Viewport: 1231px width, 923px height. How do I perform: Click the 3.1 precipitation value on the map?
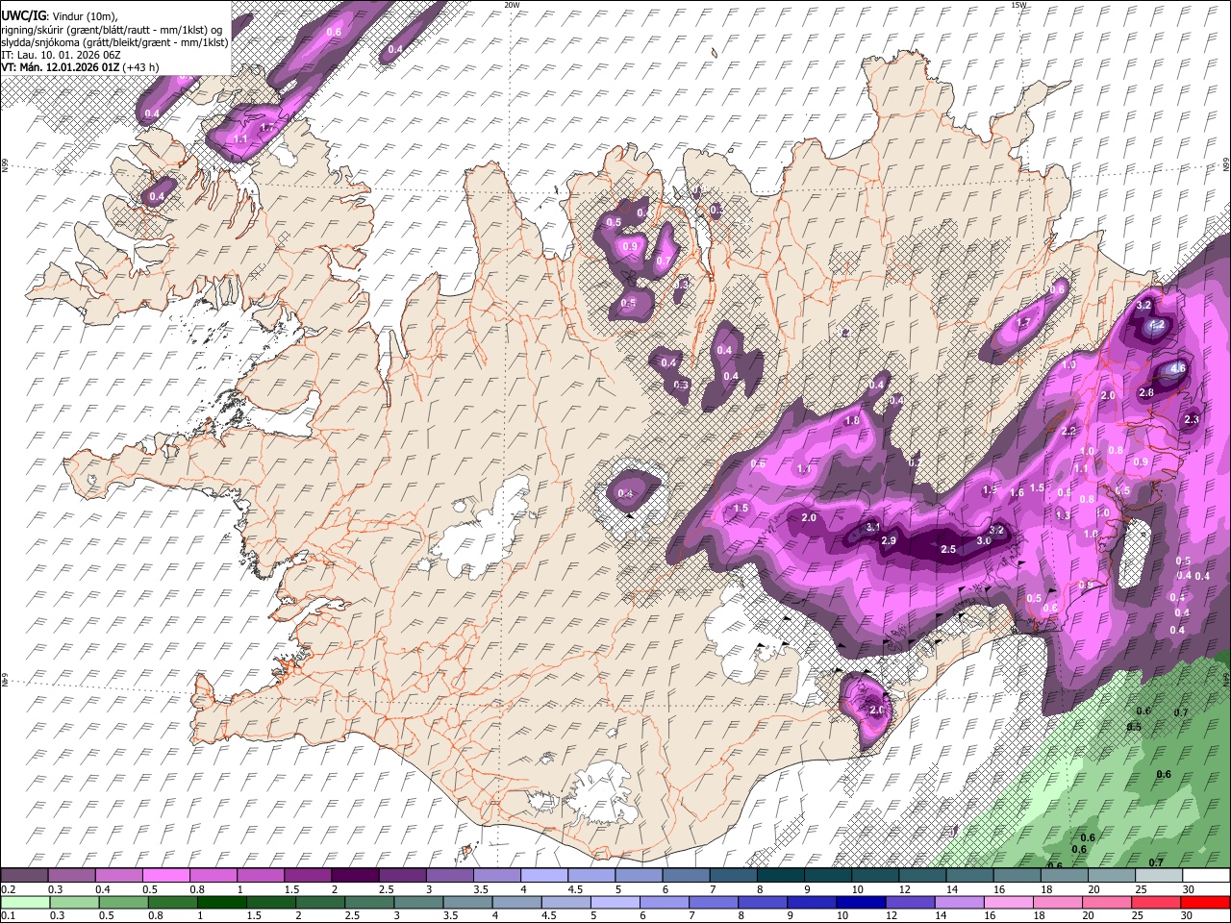click(872, 527)
